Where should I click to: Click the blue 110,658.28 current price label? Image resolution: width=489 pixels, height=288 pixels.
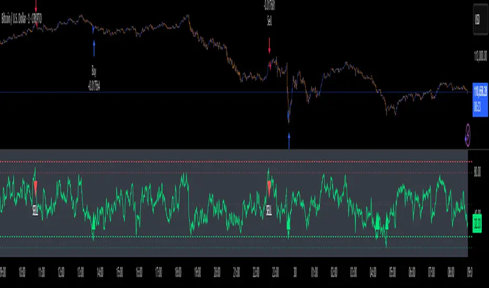click(480, 99)
